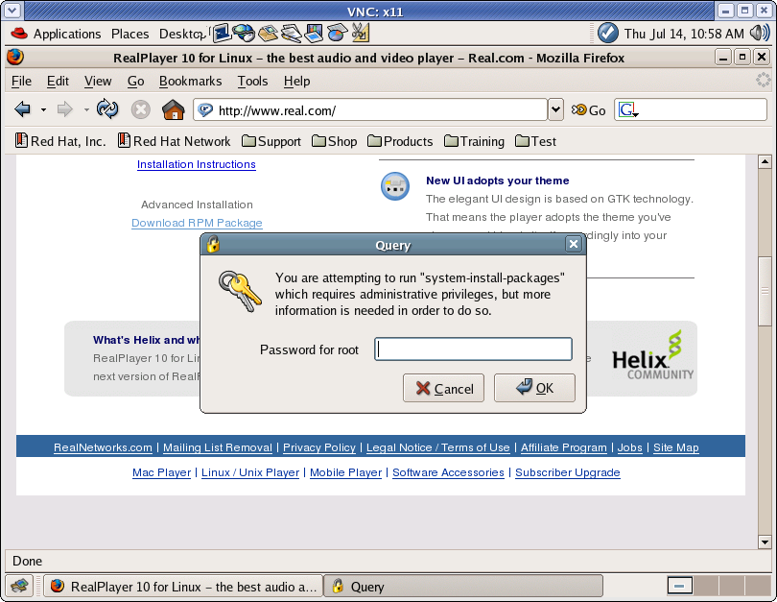Open email client envelope icon in panel
The image size is (777, 602).
(268, 33)
